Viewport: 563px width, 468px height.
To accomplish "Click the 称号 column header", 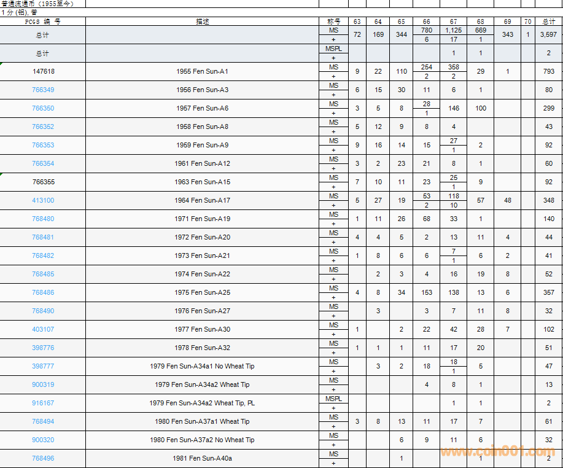I will pyautogui.click(x=333, y=21).
